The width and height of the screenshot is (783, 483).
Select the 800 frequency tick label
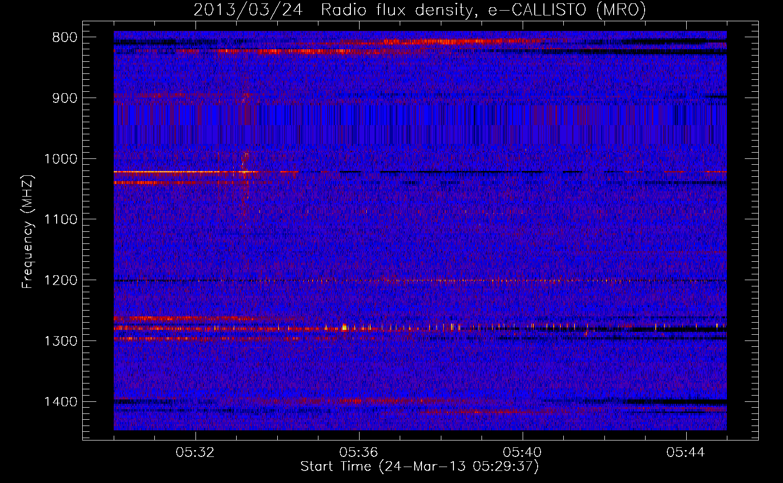click(x=64, y=38)
